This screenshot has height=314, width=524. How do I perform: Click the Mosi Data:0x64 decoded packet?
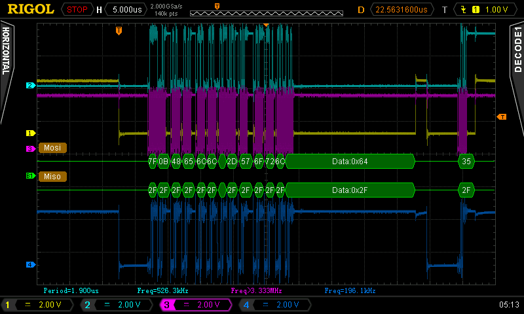pos(350,162)
